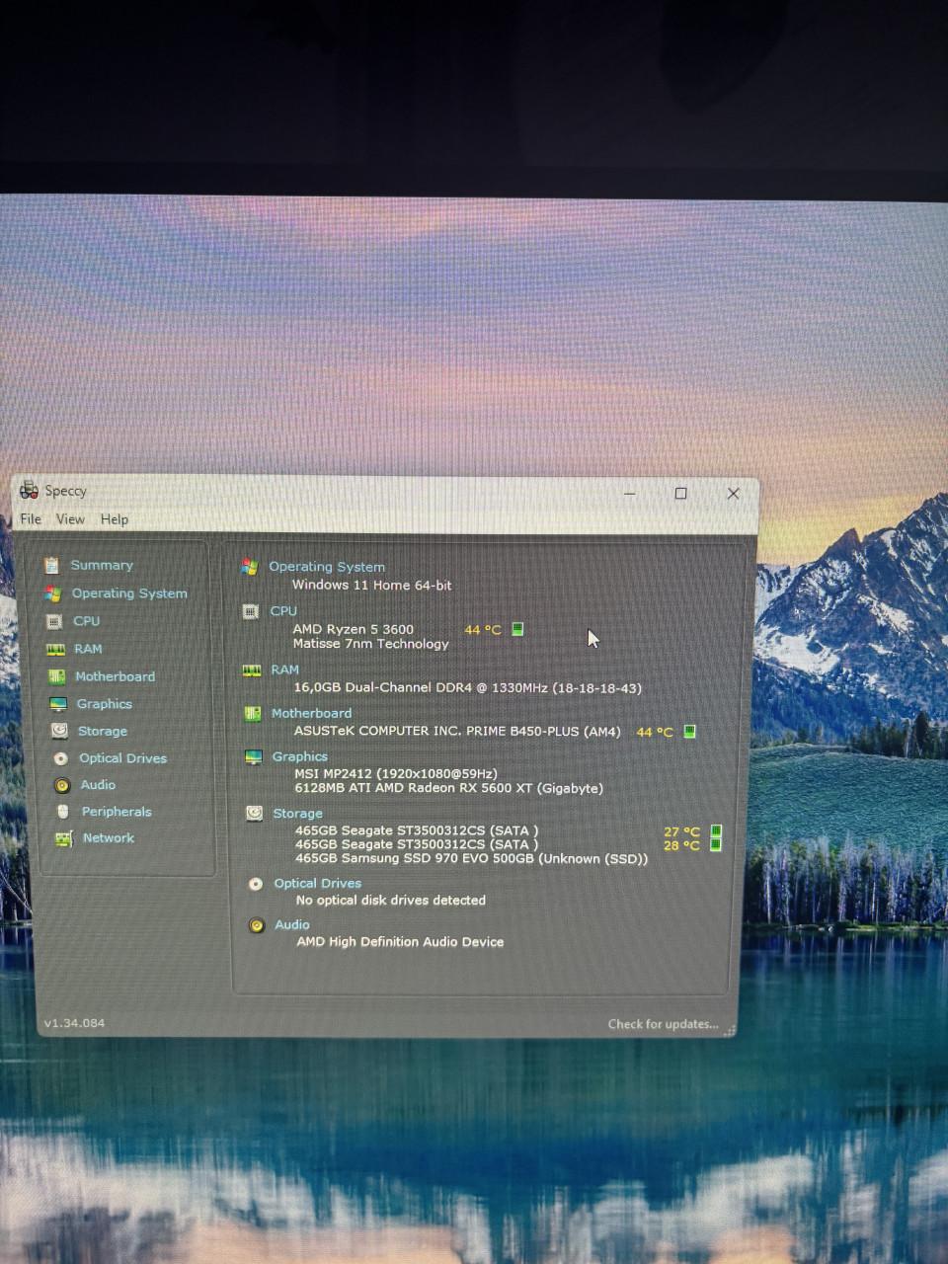Minimize the Speccy window
The height and width of the screenshot is (1264, 948).
(x=630, y=494)
